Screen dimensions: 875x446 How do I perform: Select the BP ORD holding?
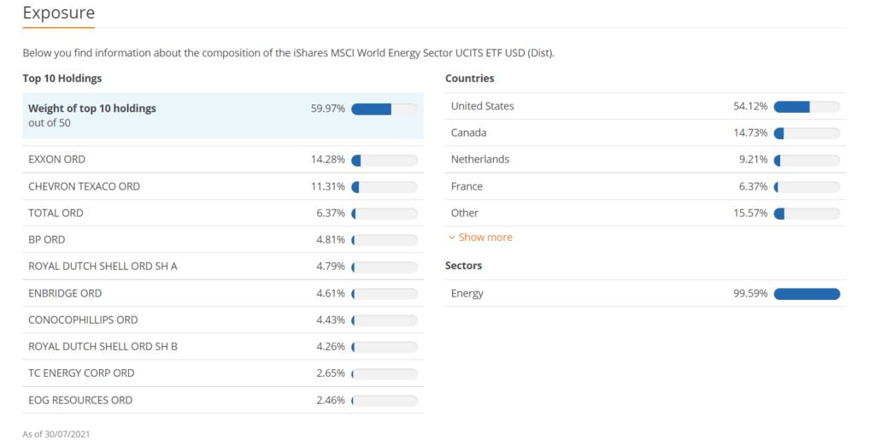coord(223,239)
